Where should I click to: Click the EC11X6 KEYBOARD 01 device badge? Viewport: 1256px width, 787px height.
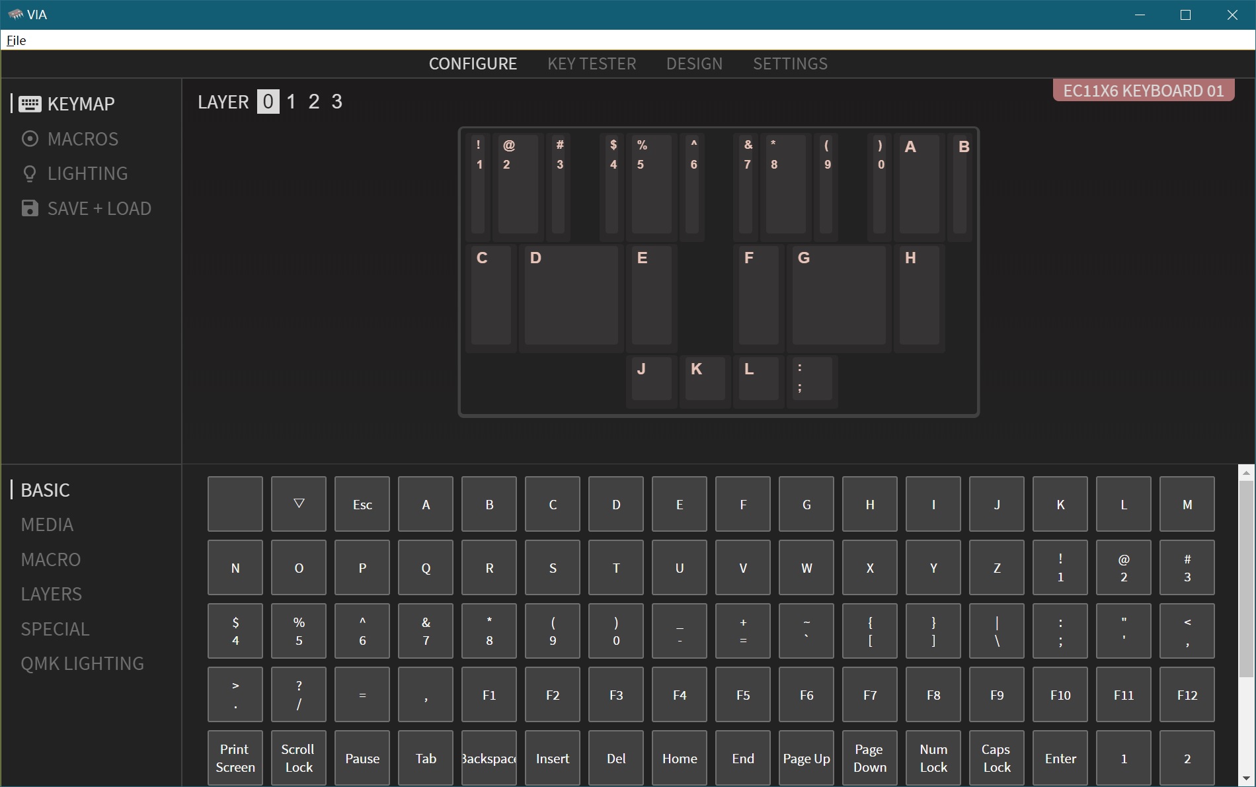coord(1144,91)
